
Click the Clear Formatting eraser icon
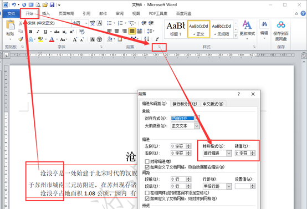pyautogui.click(x=82, y=32)
